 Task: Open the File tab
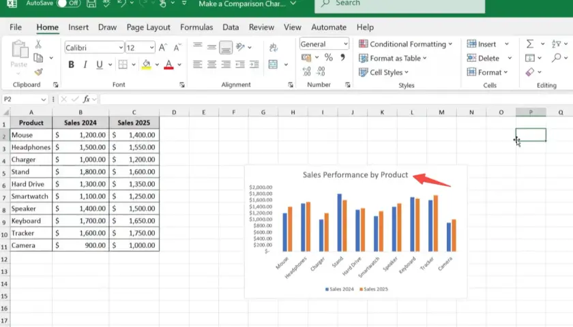coord(15,27)
